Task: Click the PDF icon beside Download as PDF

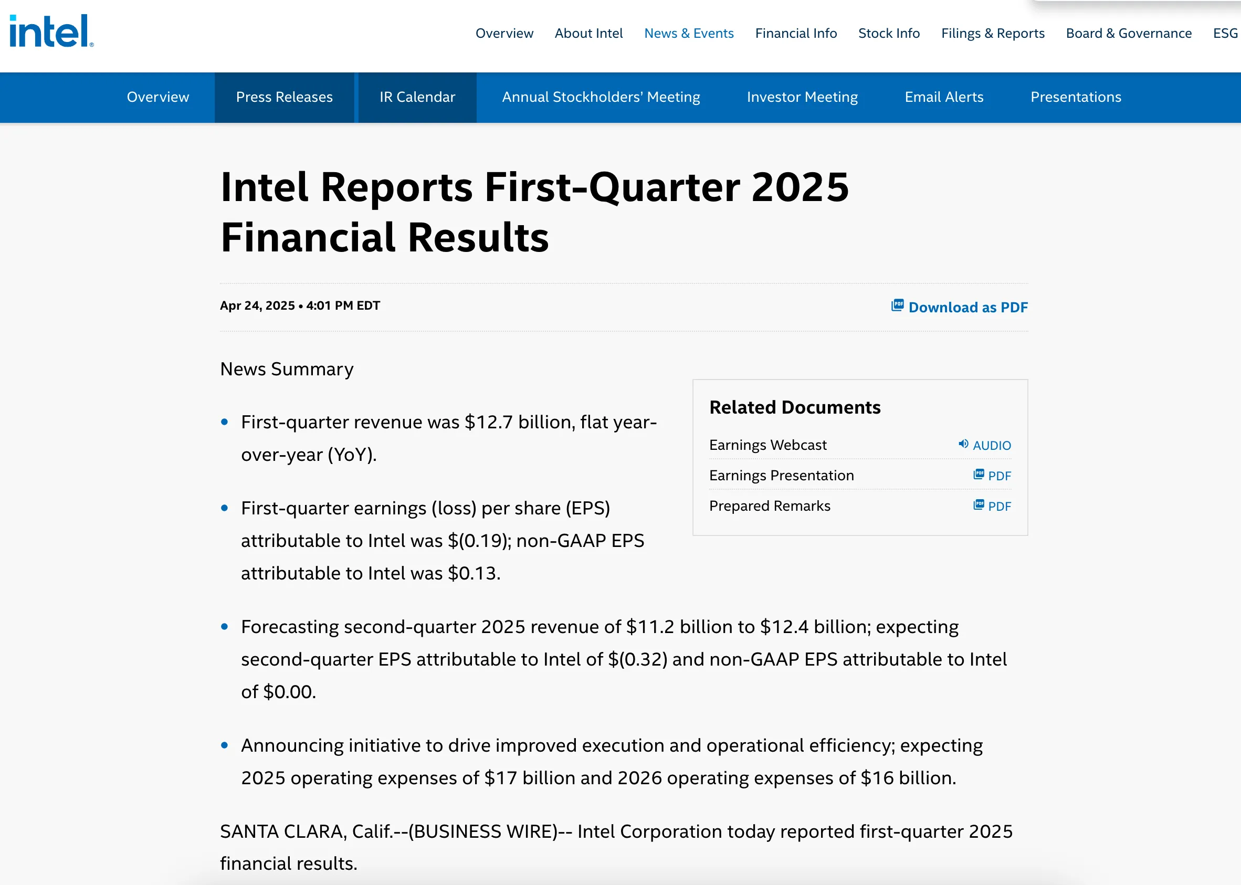Action: [897, 305]
